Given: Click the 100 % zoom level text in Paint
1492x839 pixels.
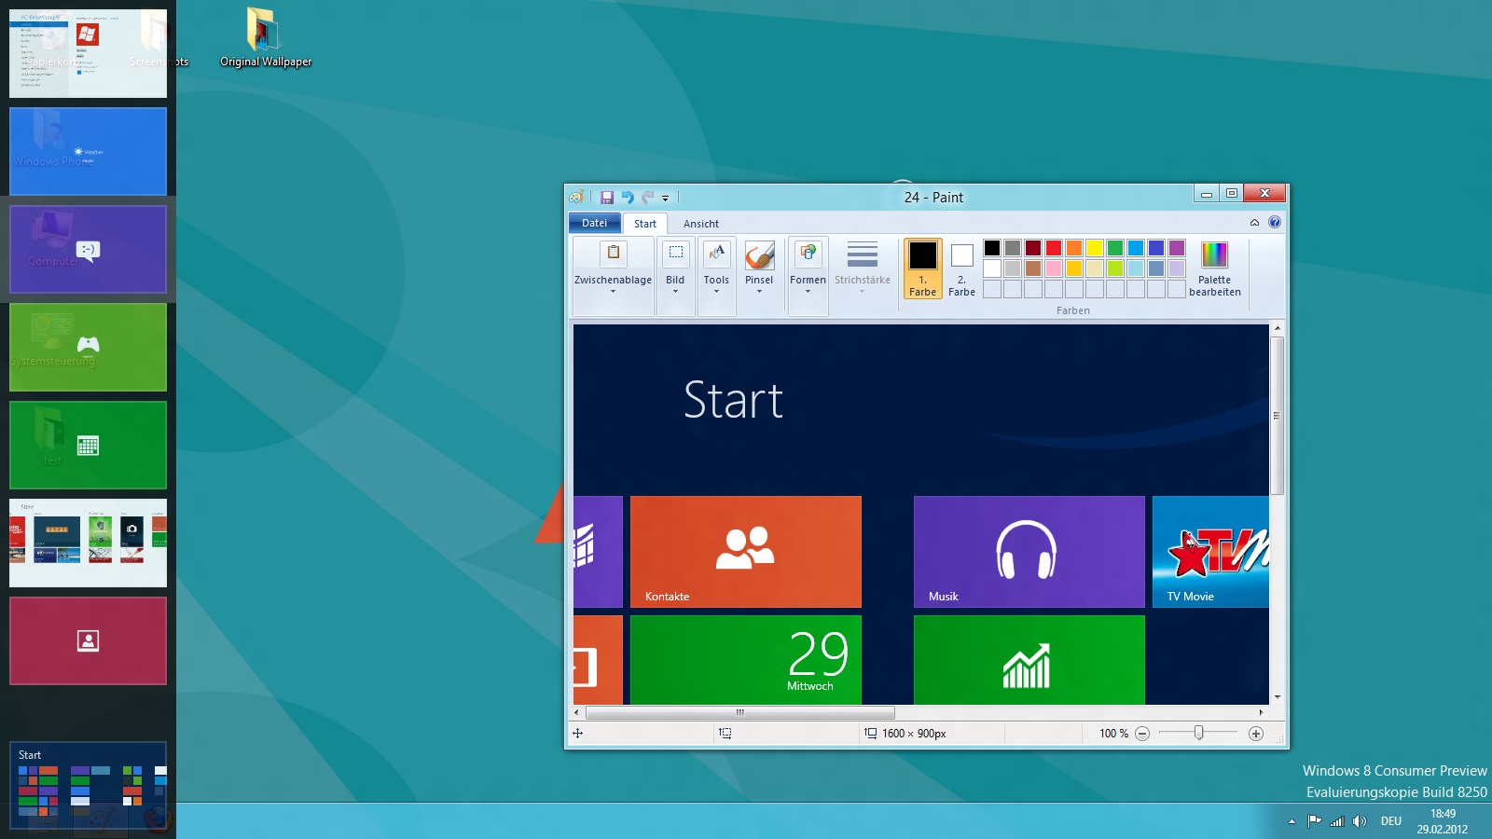Looking at the screenshot, I should (x=1113, y=734).
